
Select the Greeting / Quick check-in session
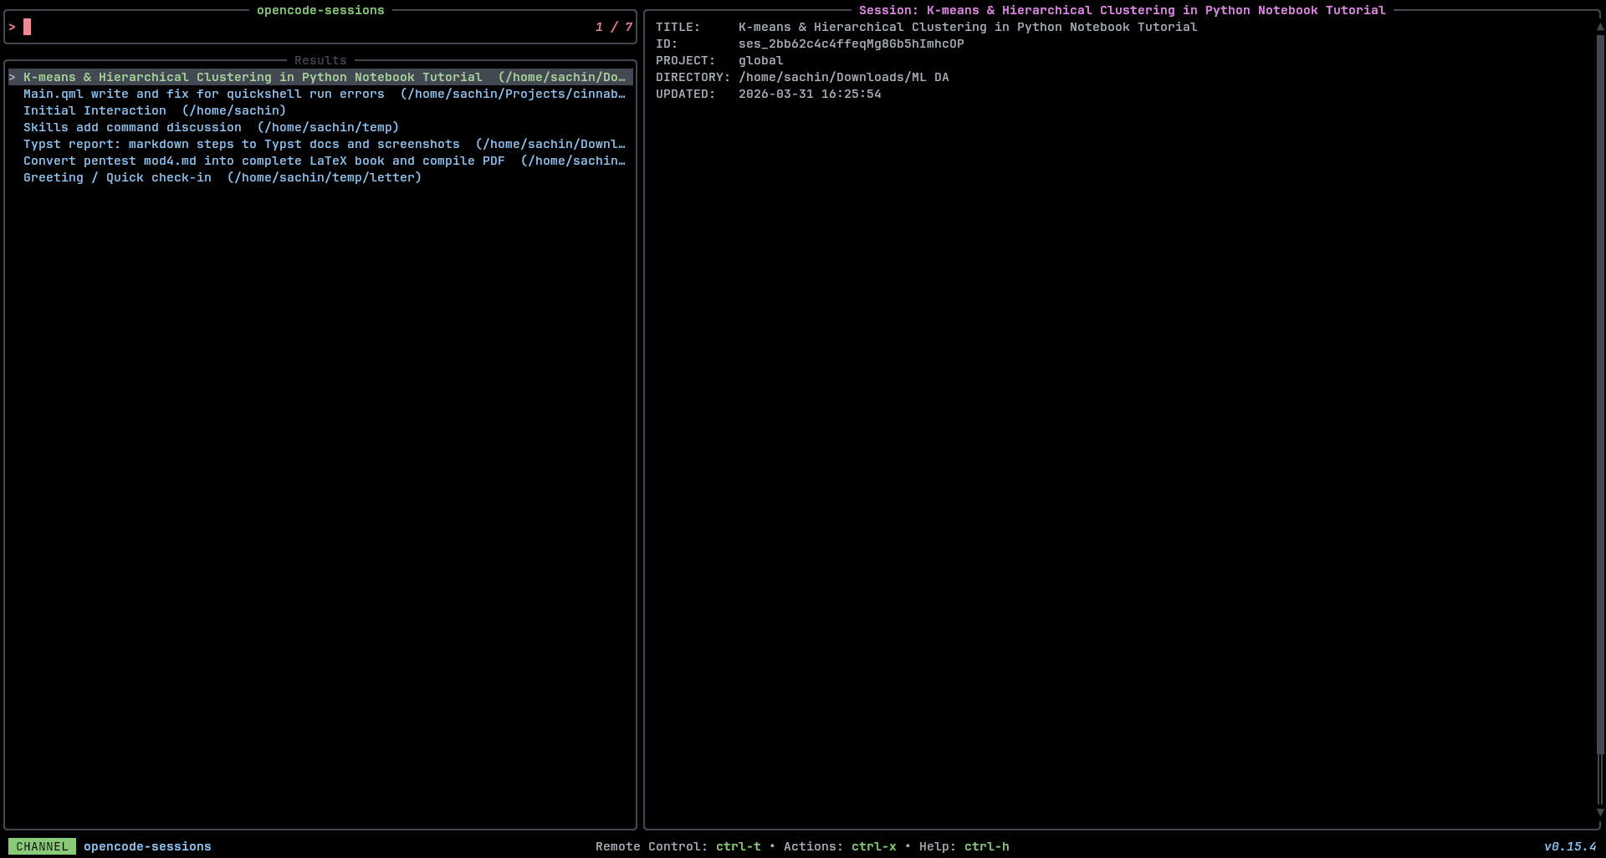tap(320, 177)
